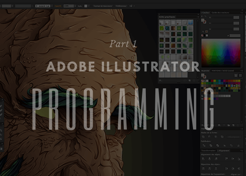The width and height of the screenshot is (246, 176).
Task: Apply the Unite shape mode in Pathfinder
Action: [203, 137]
